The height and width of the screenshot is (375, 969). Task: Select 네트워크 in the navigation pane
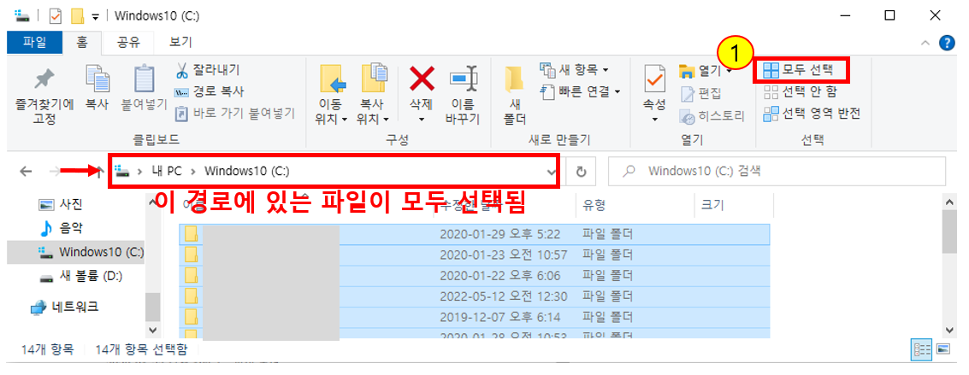pyautogui.click(x=64, y=306)
